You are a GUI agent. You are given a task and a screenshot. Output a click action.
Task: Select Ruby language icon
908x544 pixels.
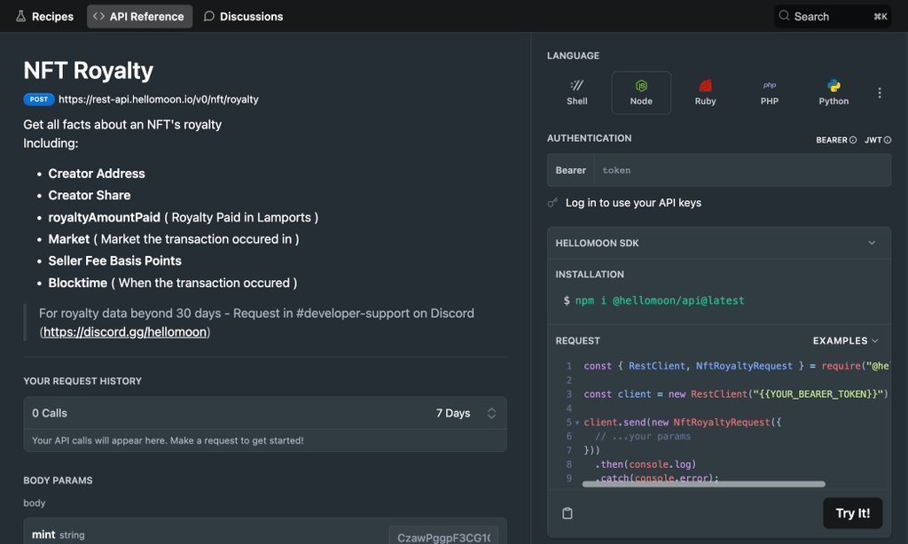coord(705,93)
